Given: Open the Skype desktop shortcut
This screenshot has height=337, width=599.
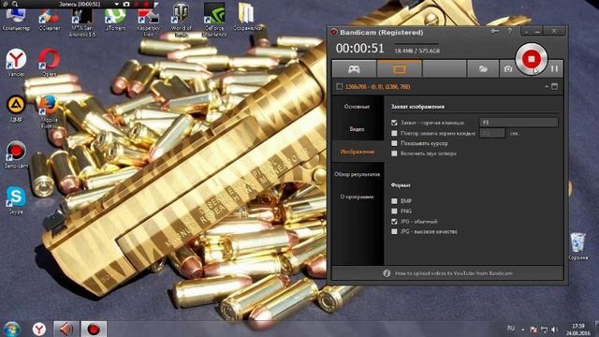Looking at the screenshot, I should tap(16, 200).
